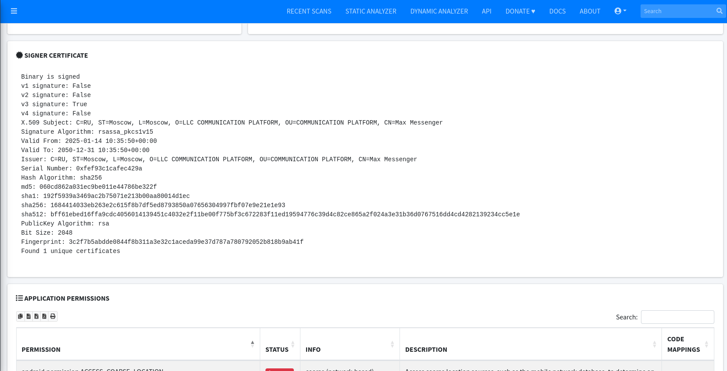Focus the permissions table Search field
The width and height of the screenshot is (727, 371).
[x=677, y=317]
